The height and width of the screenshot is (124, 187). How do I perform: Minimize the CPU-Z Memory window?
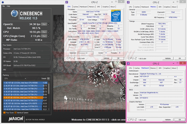point(173,2)
